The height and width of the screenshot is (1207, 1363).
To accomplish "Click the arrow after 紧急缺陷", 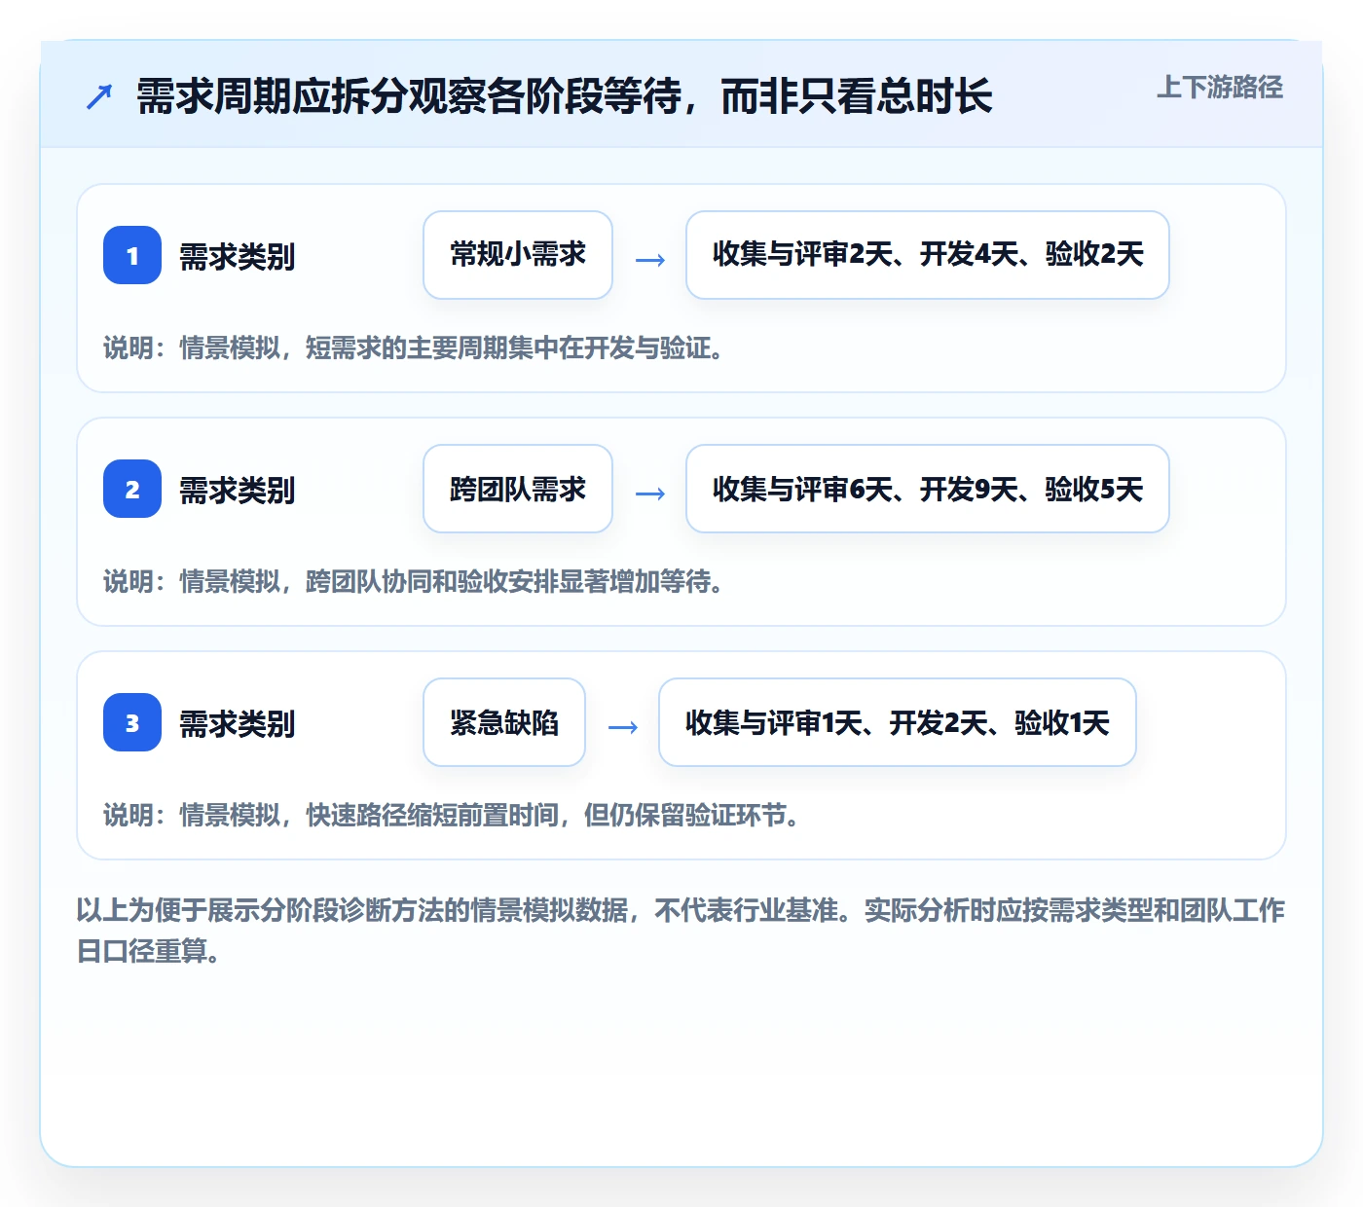I will click(623, 727).
